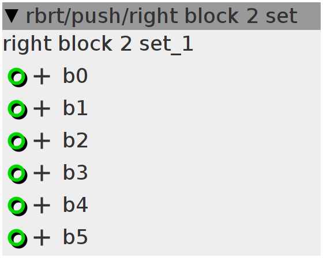Expand the plus sign next to b2
Viewport: 323px width, 258px height.
42,141
